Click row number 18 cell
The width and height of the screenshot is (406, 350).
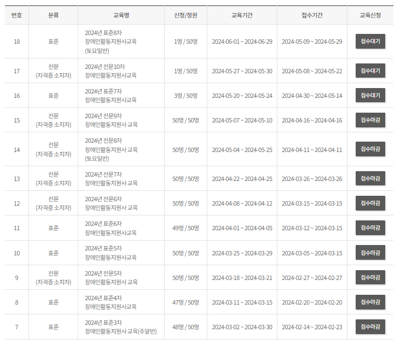(17, 42)
